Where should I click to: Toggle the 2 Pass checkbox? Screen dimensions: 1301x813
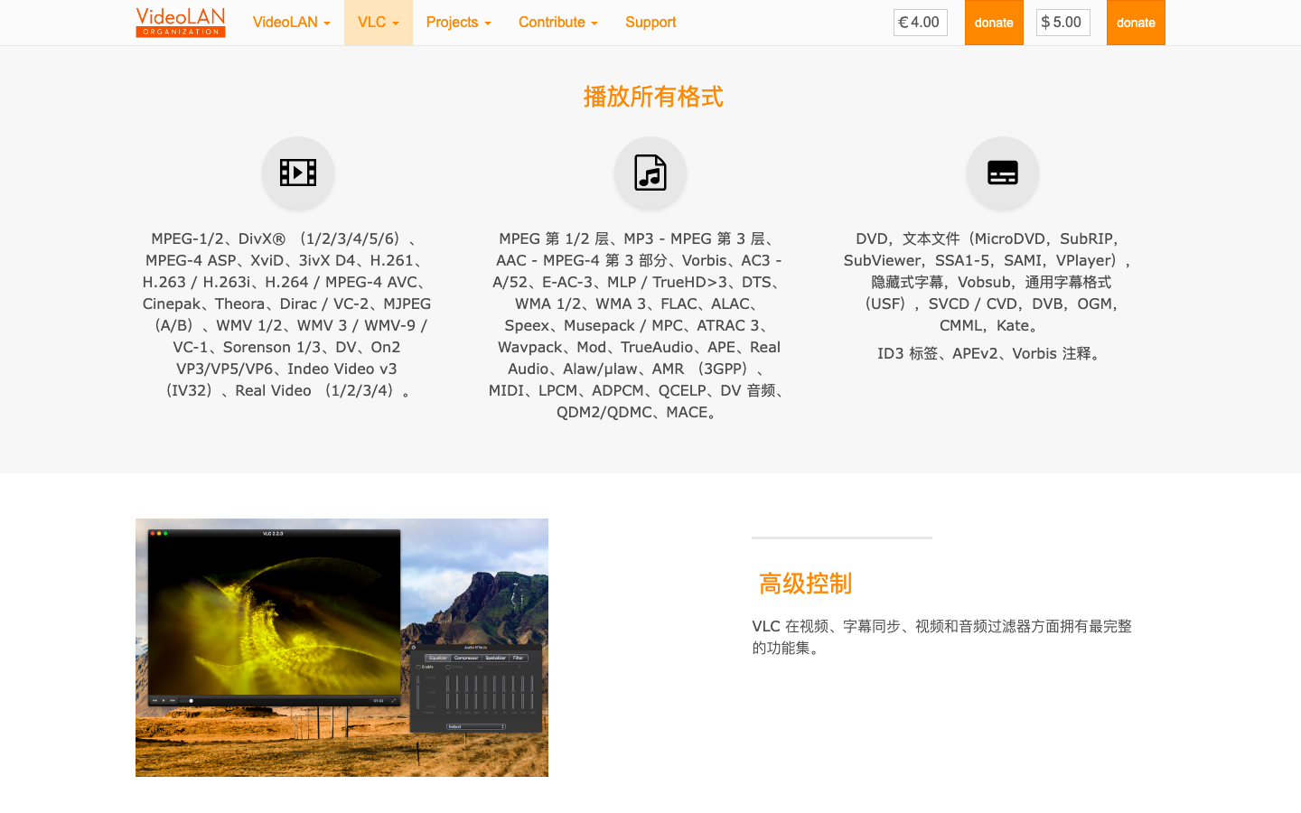448,667
